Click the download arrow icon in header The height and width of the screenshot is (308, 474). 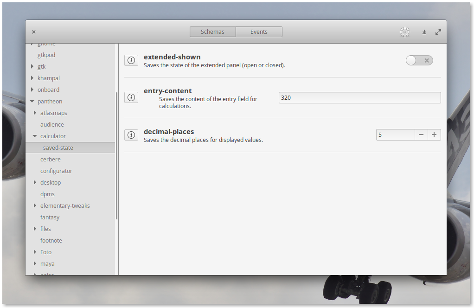click(x=424, y=32)
